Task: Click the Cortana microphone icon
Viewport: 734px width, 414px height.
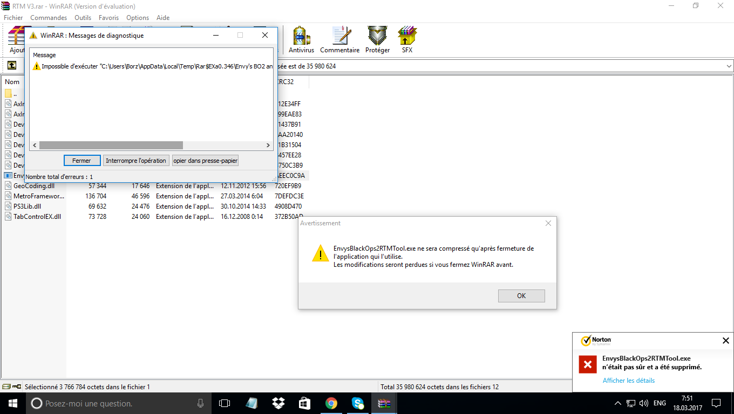Action: (201, 403)
